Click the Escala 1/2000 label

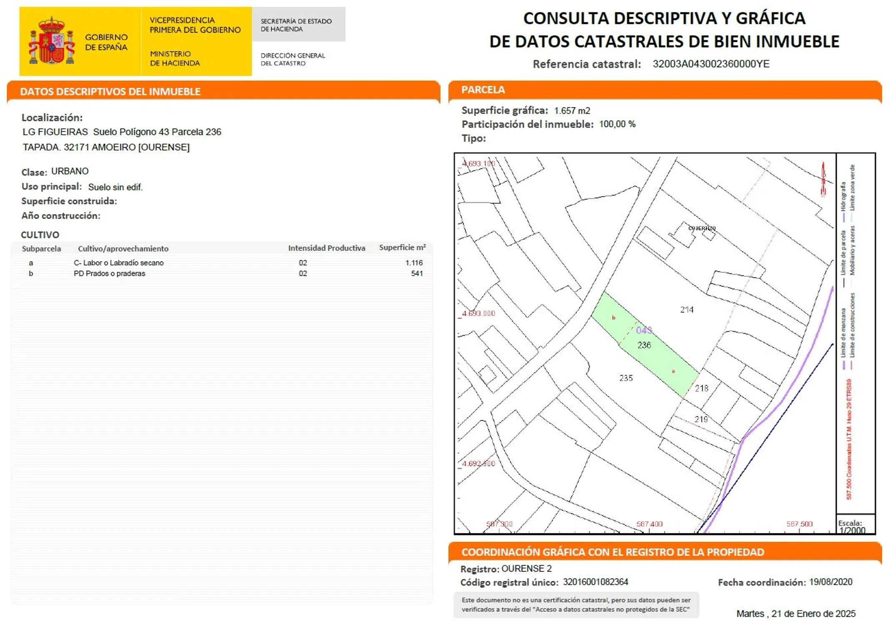coord(851,527)
